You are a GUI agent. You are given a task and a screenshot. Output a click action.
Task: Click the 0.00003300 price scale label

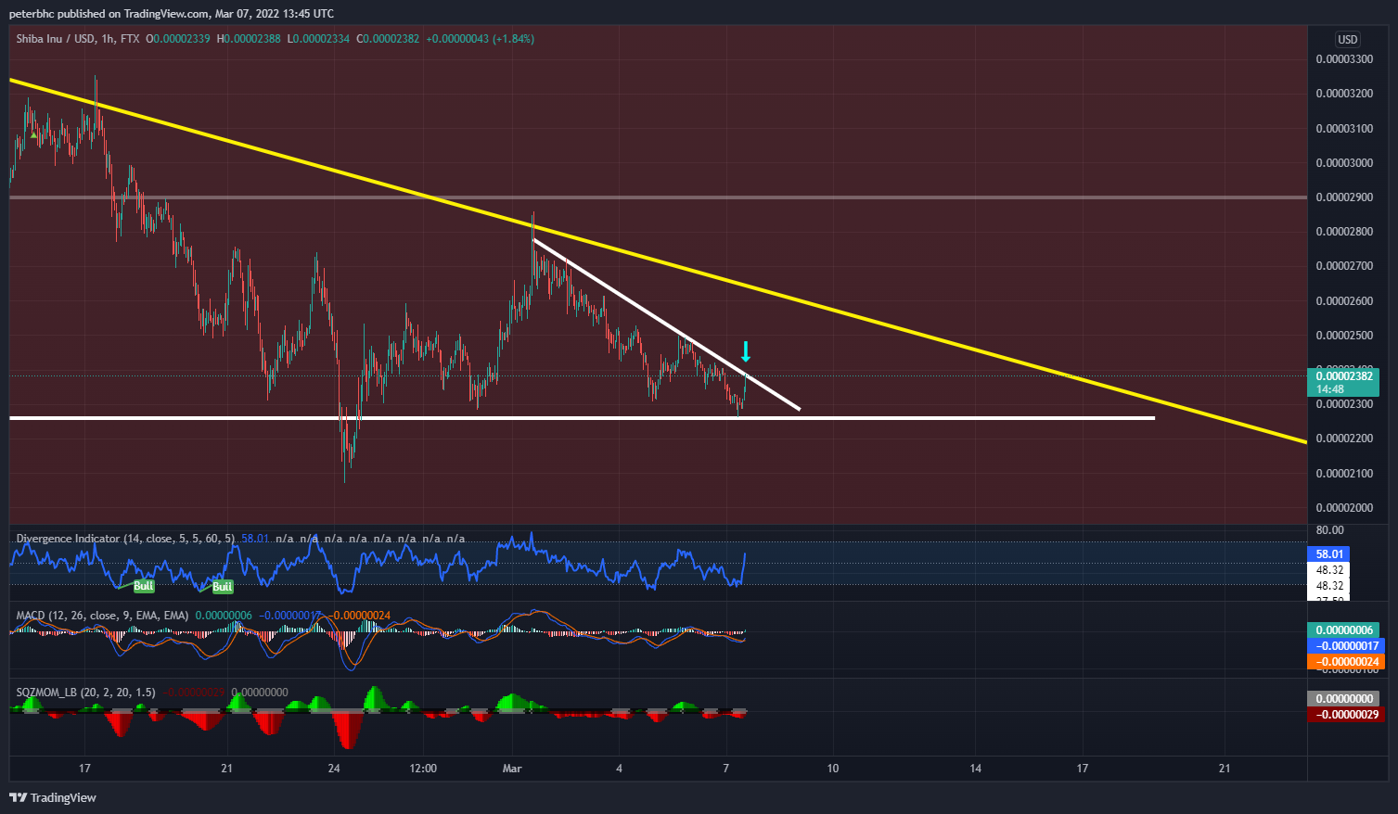(x=1344, y=59)
